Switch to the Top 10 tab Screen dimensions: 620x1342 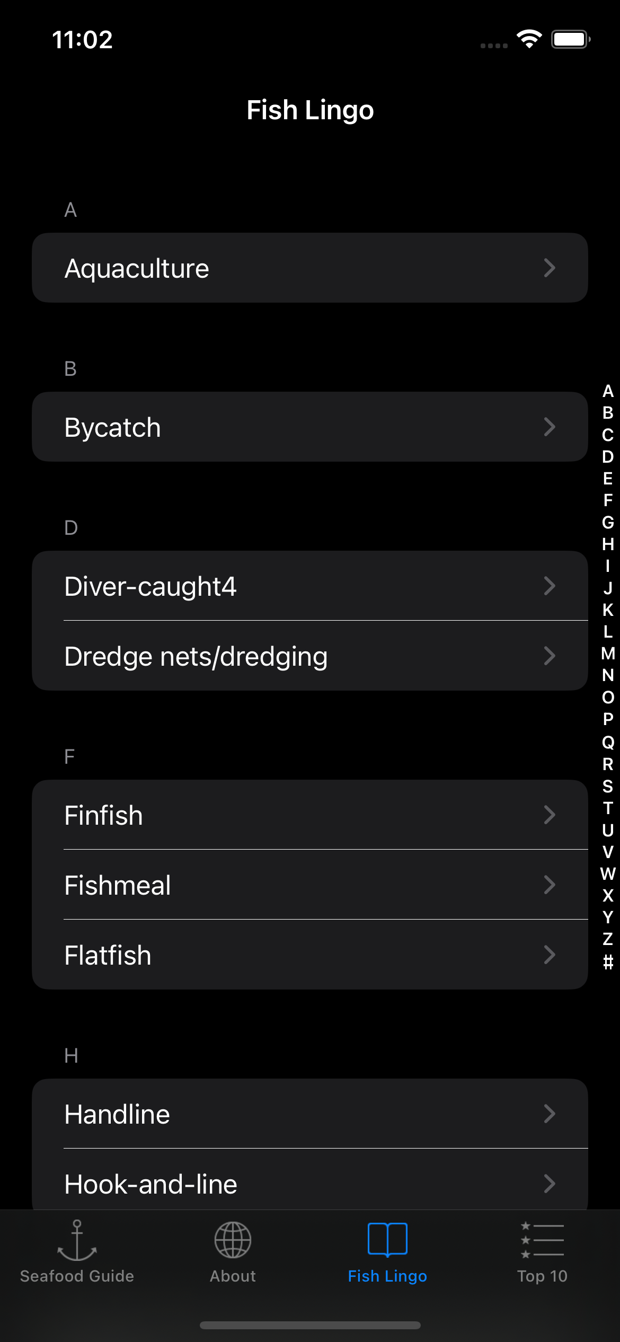click(542, 1275)
